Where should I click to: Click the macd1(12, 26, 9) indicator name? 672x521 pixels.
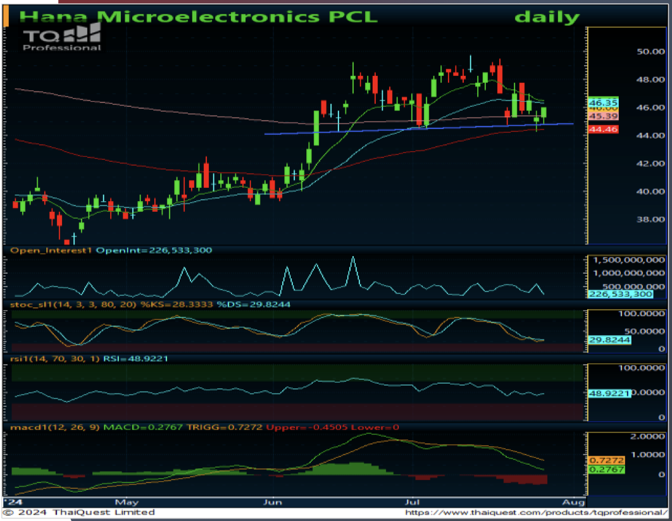55,427
